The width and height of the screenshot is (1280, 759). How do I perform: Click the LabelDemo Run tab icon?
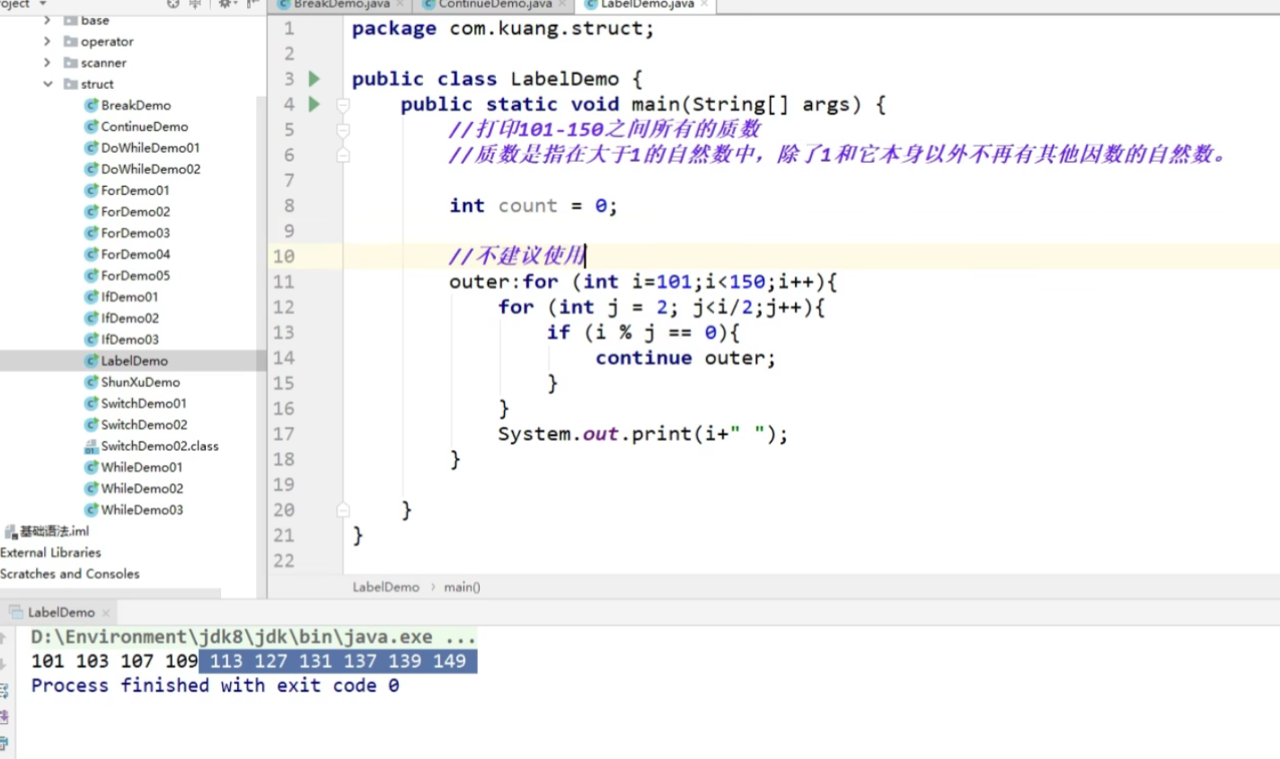coord(15,613)
